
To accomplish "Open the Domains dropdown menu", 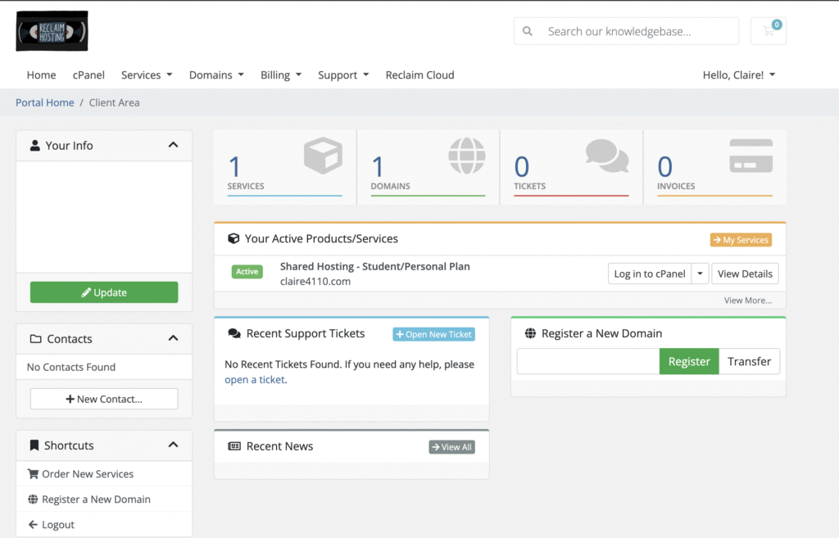I will 216,75.
